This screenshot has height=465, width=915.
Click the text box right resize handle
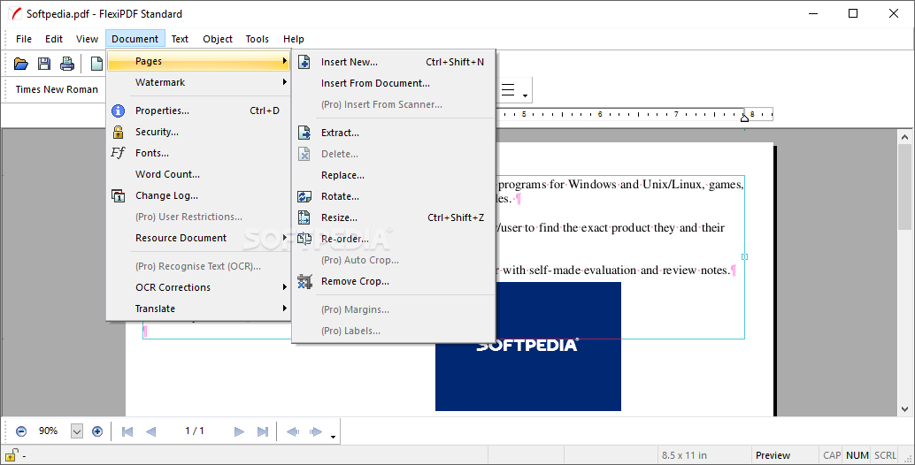tap(744, 257)
